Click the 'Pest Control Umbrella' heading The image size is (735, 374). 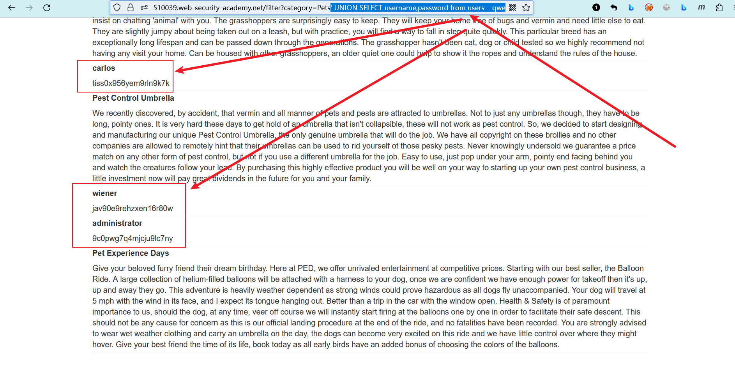[133, 98]
